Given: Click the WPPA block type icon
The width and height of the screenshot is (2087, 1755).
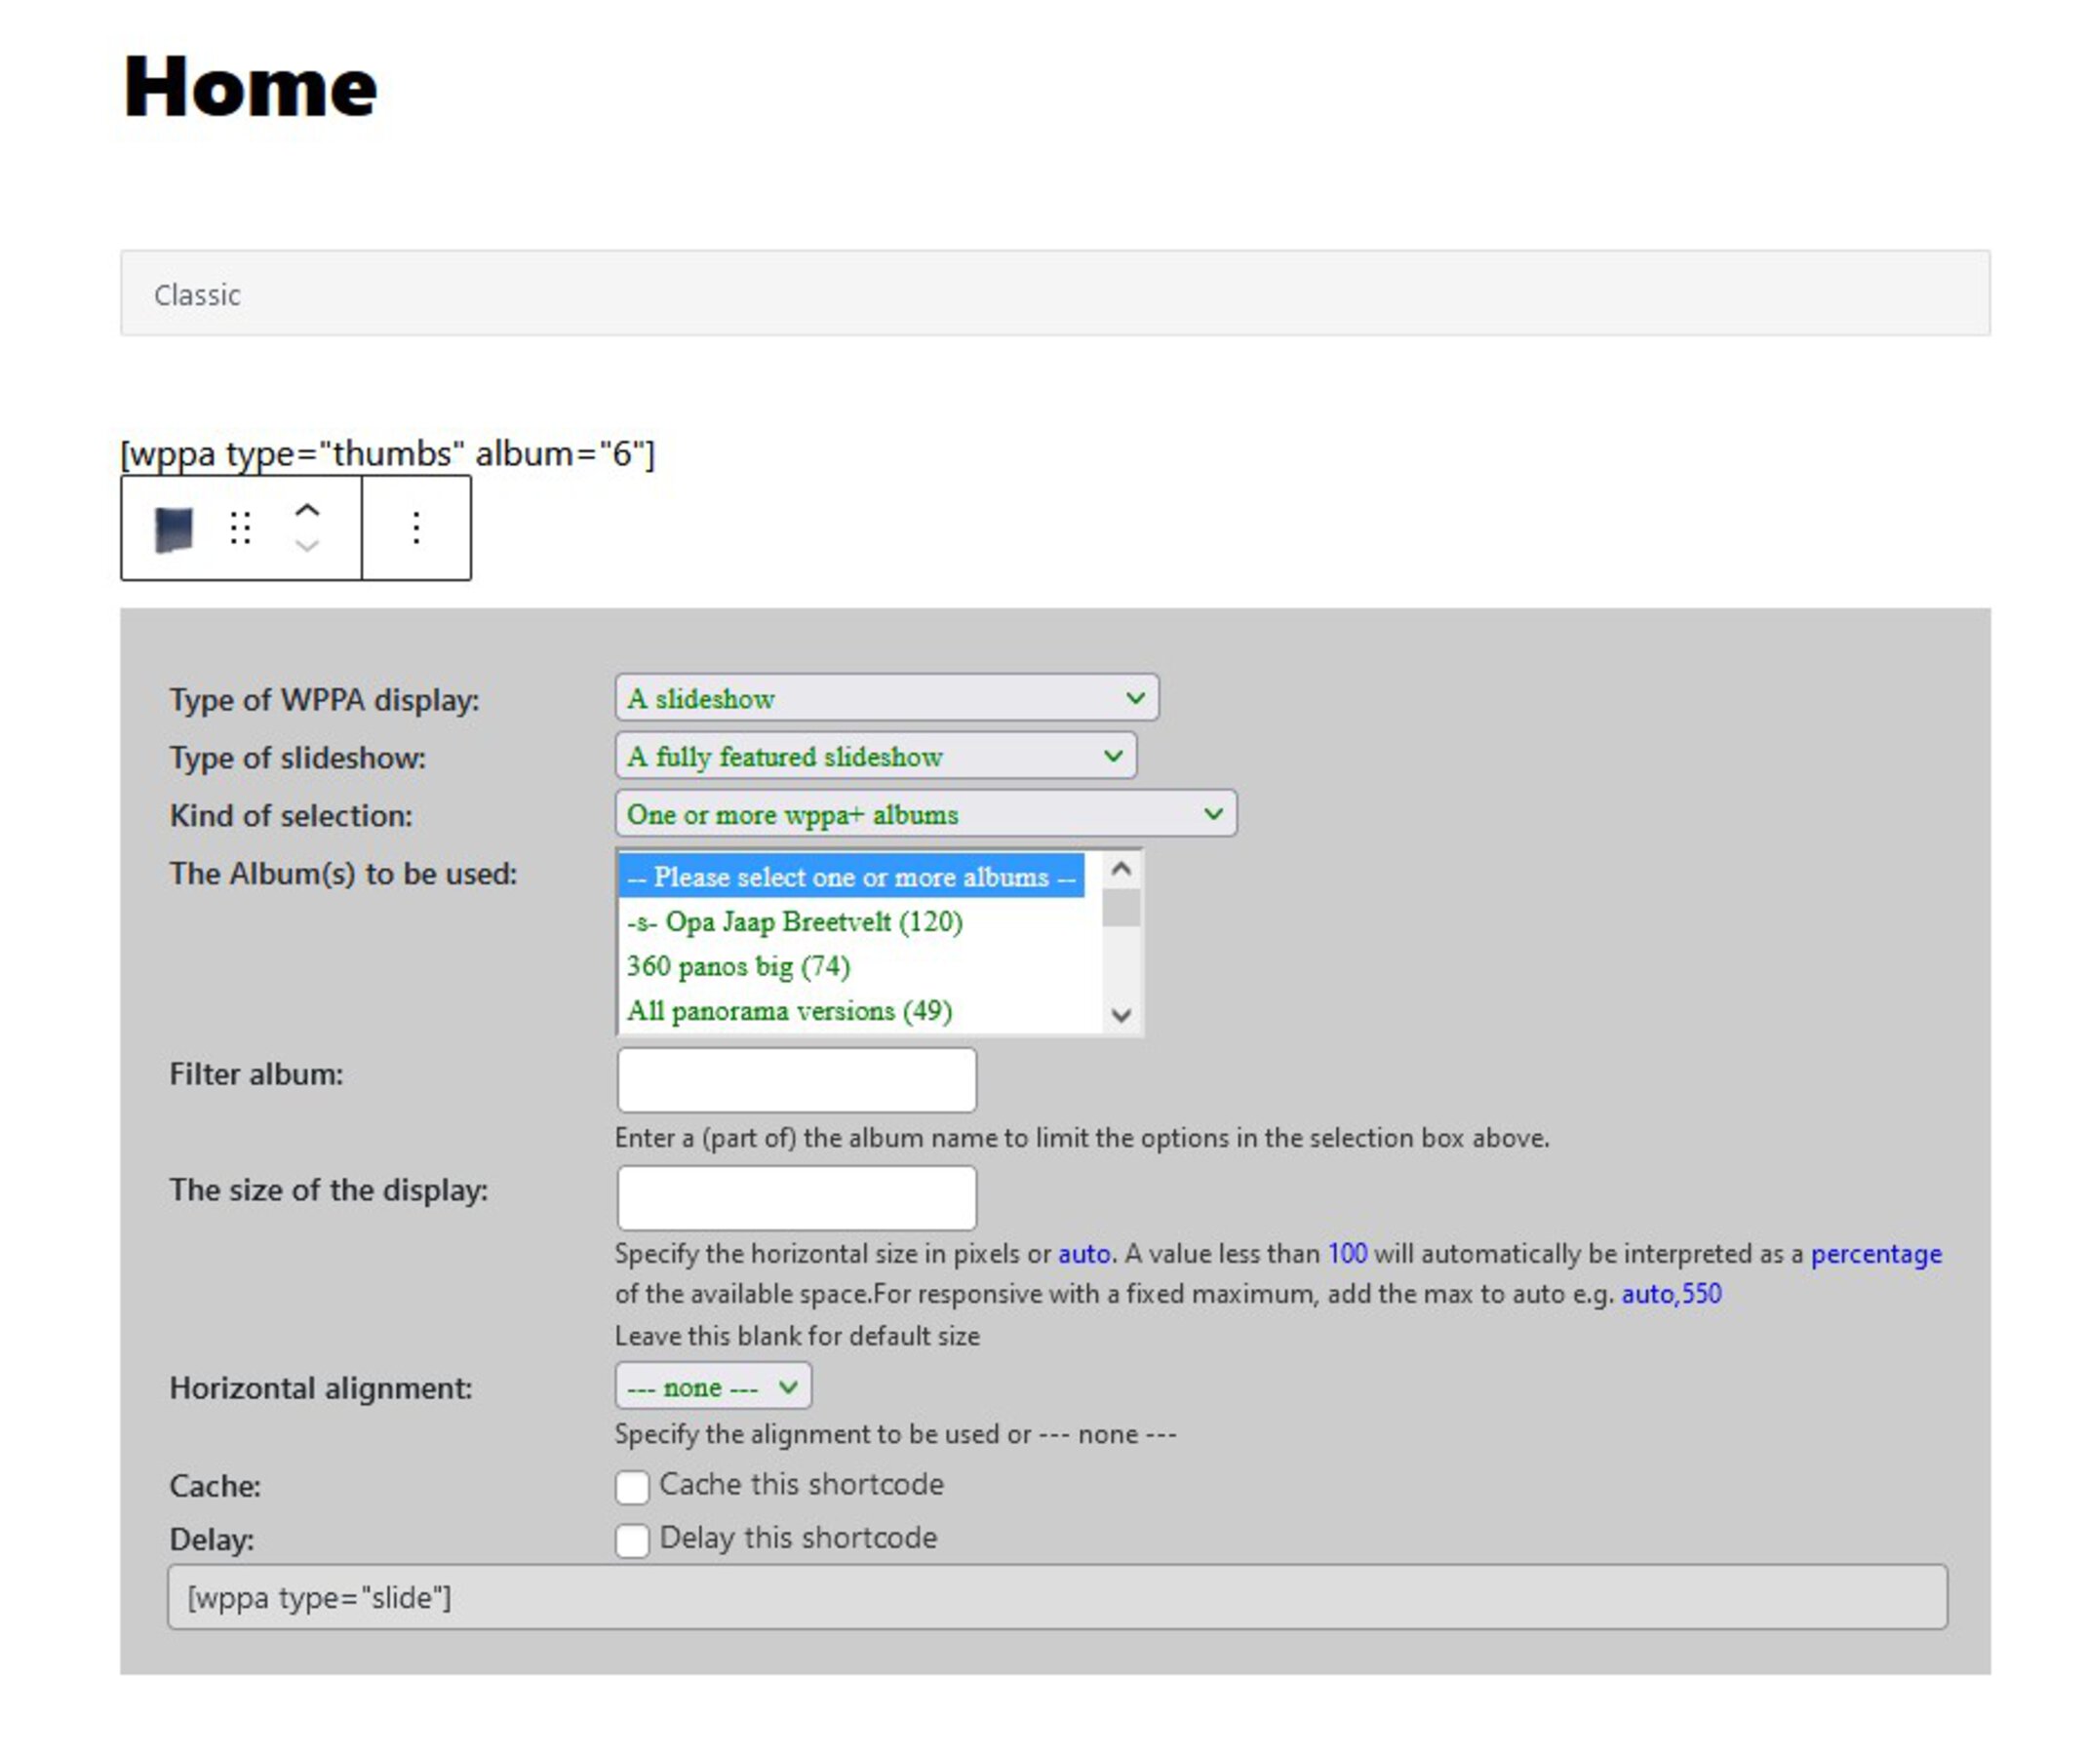Looking at the screenshot, I should [x=174, y=528].
